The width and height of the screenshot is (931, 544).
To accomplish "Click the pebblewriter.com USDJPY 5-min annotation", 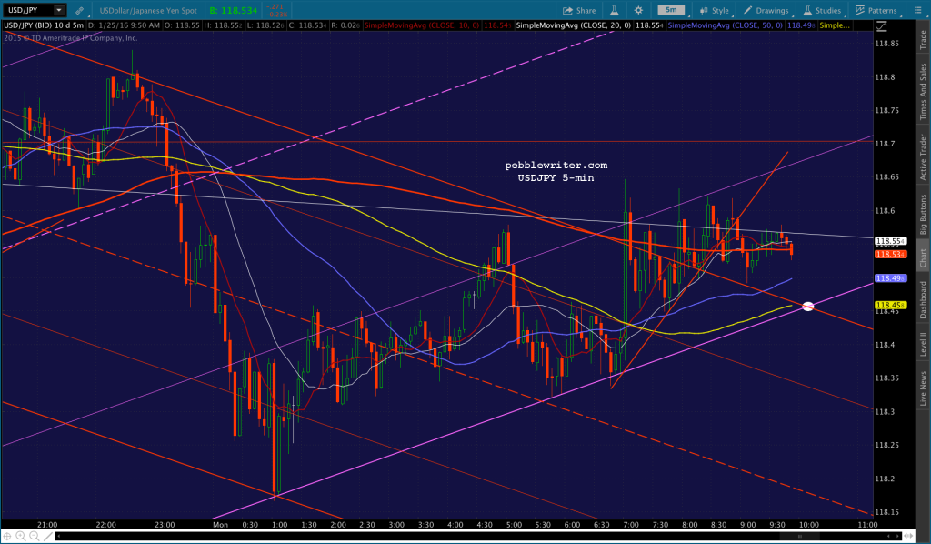I will click(x=556, y=171).
